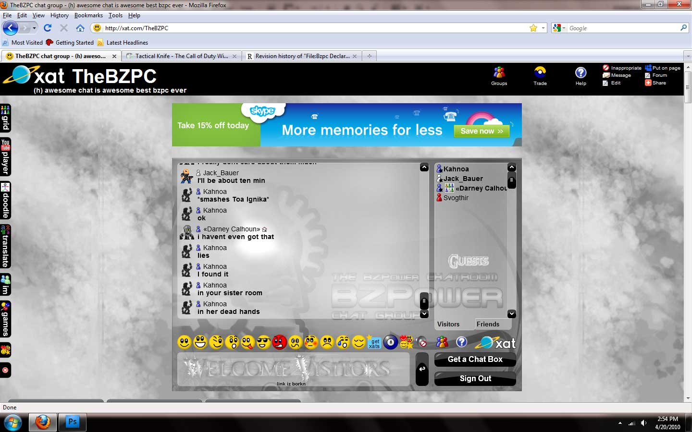
Task: Open Latest Headlines feed bookmark
Action: (x=123, y=42)
